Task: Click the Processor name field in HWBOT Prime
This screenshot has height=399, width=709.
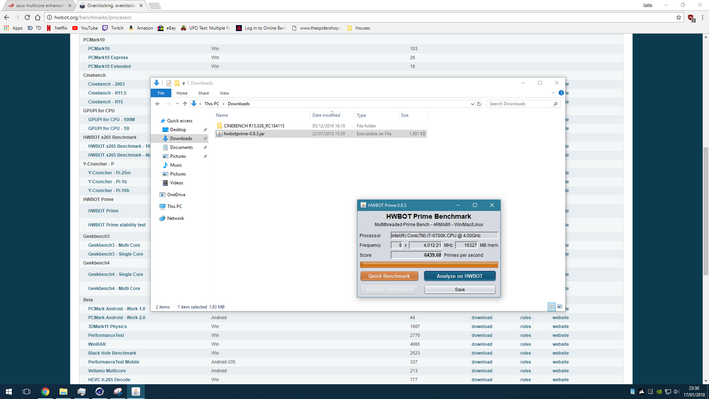Action: [444, 235]
